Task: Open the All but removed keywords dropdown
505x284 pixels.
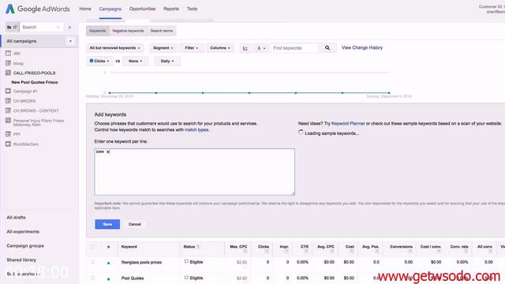Action: point(114,48)
